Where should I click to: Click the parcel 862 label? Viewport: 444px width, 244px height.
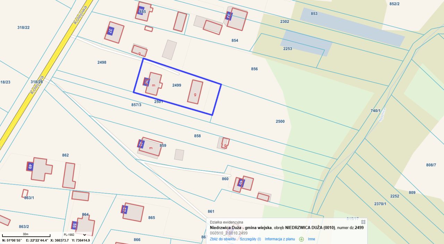click(66, 155)
